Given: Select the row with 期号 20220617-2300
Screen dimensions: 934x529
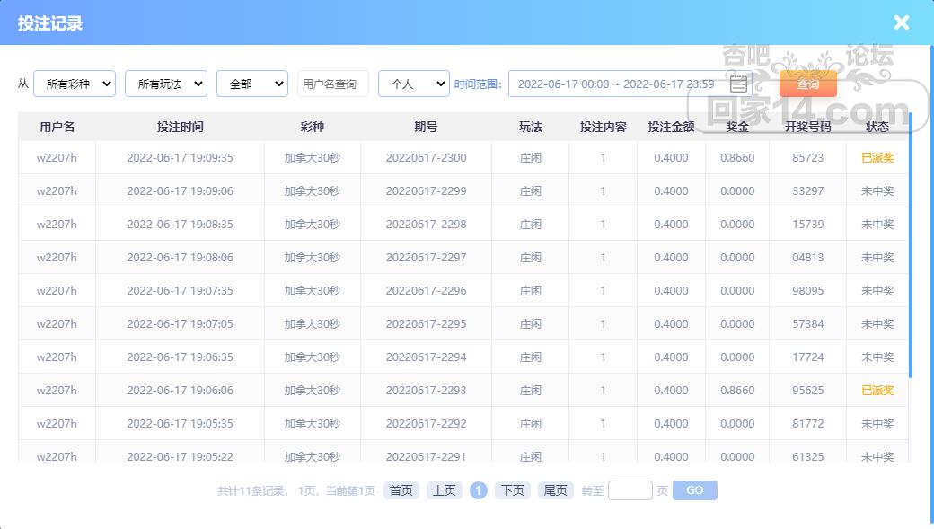Looking at the screenshot, I should [463, 158].
